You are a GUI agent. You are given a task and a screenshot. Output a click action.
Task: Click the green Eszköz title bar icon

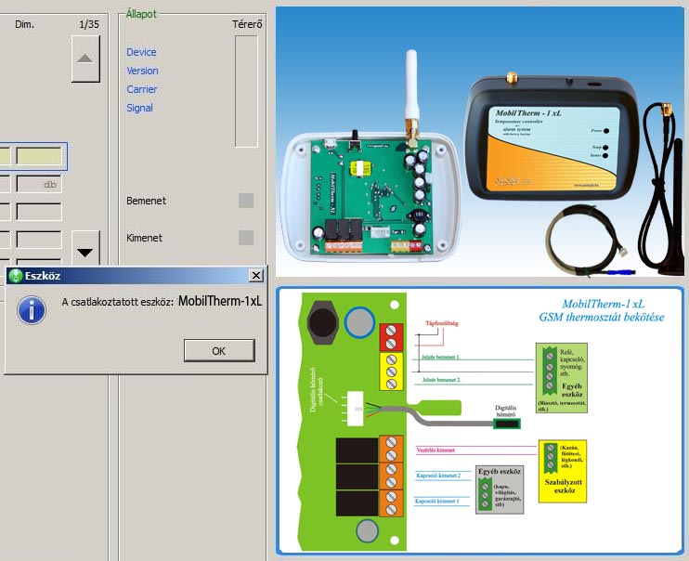(x=16, y=276)
